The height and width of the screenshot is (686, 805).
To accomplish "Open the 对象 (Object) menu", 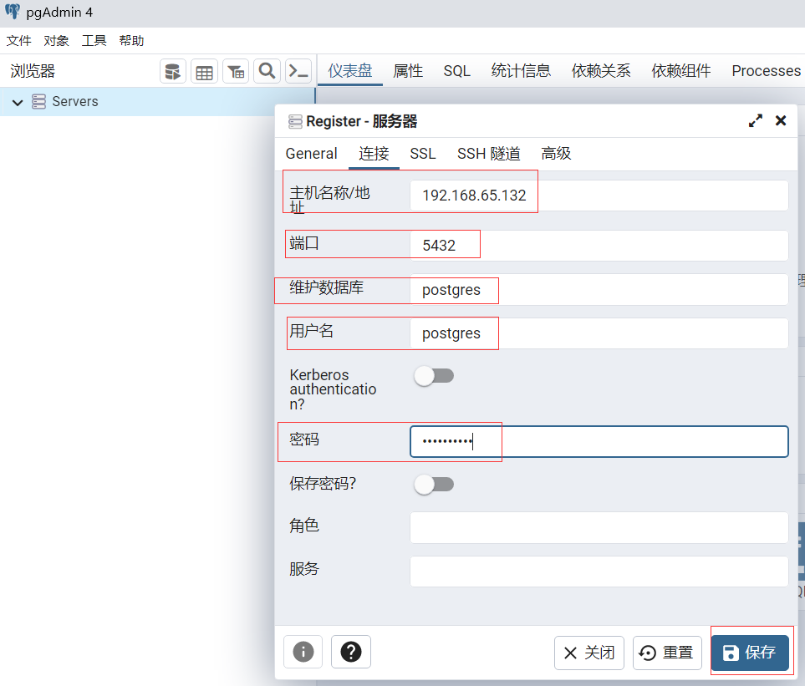I will [x=56, y=41].
